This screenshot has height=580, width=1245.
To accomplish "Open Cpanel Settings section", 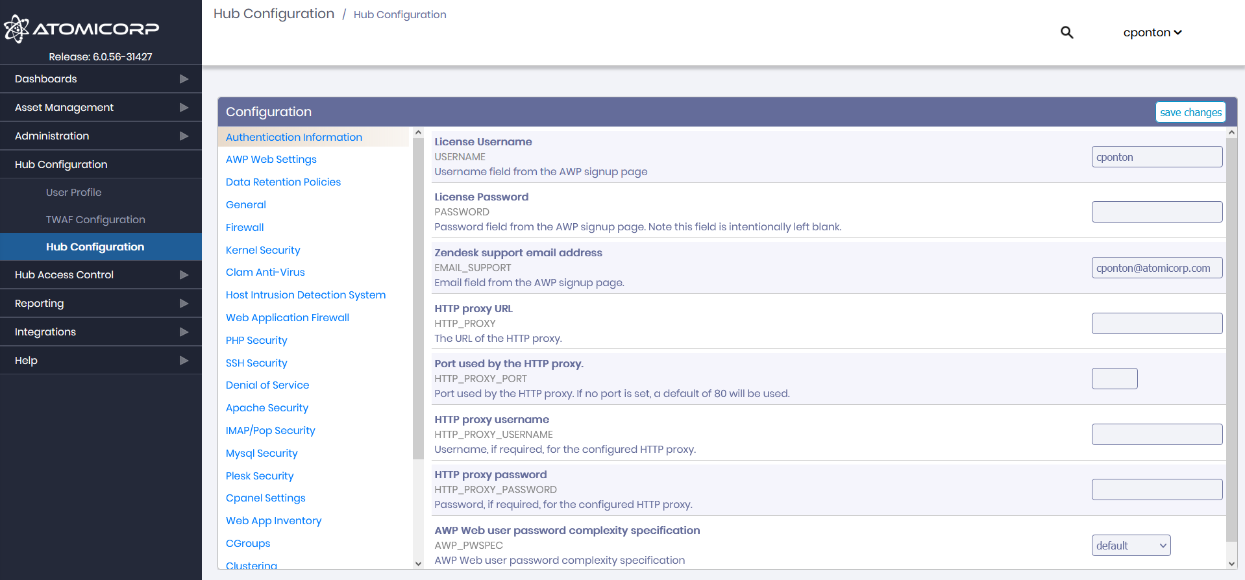I will pos(265,498).
